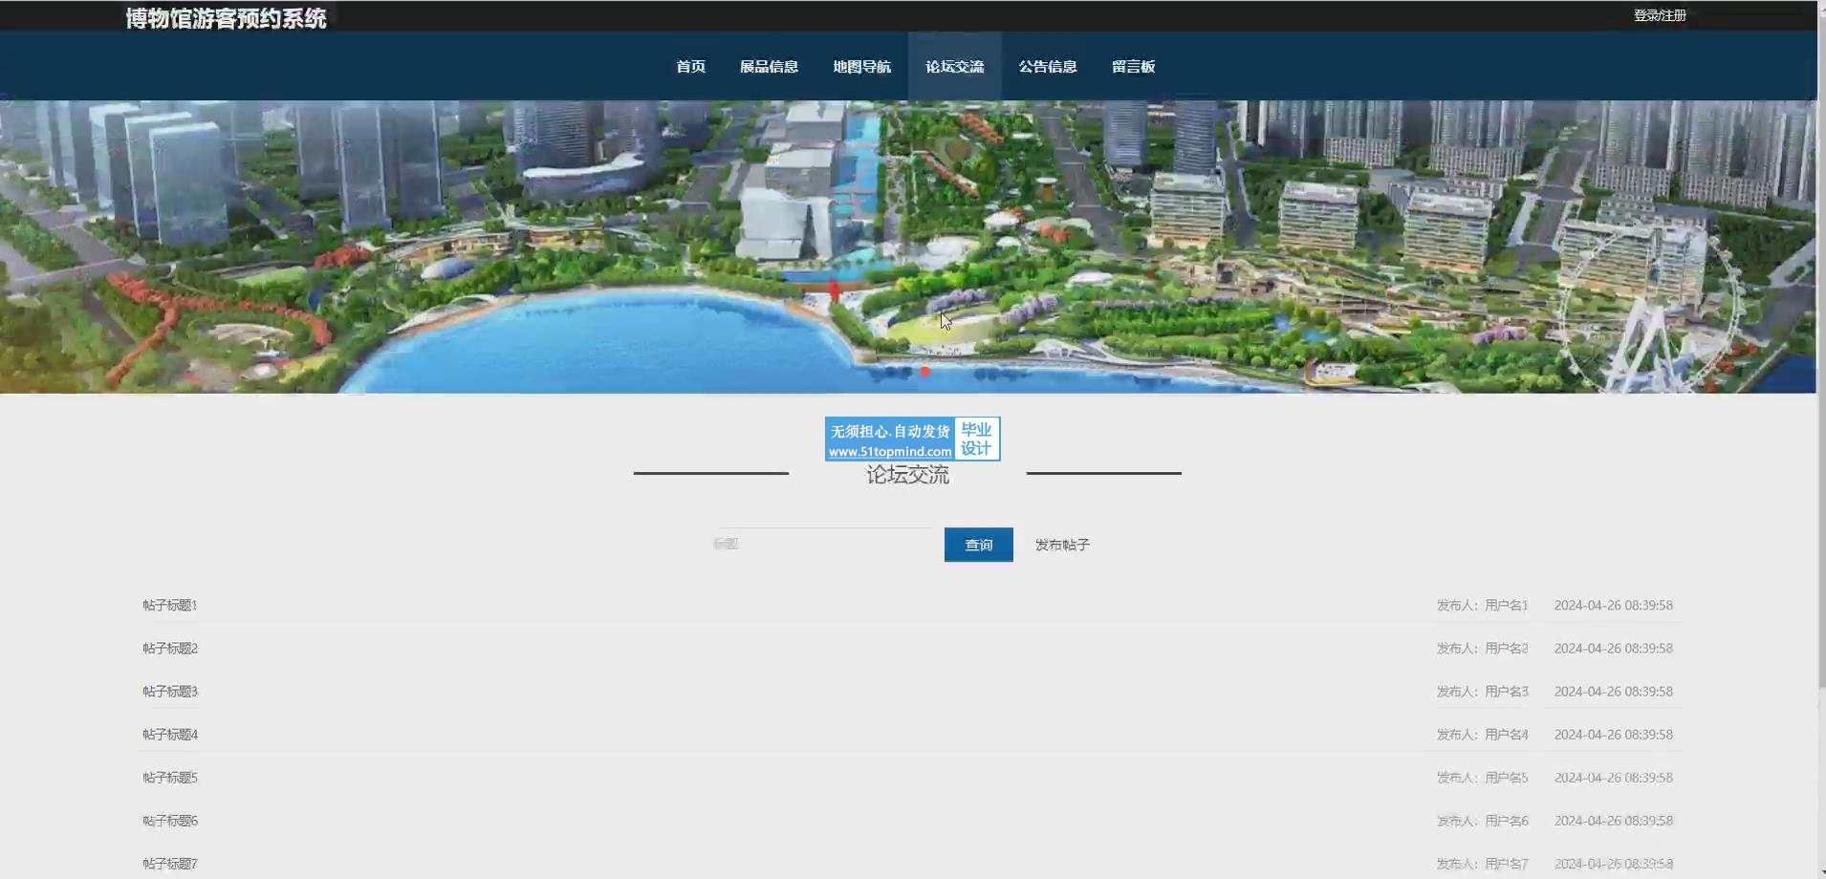The image size is (1826, 879).
Task: Open post 帖子标题2
Action: pyautogui.click(x=170, y=648)
